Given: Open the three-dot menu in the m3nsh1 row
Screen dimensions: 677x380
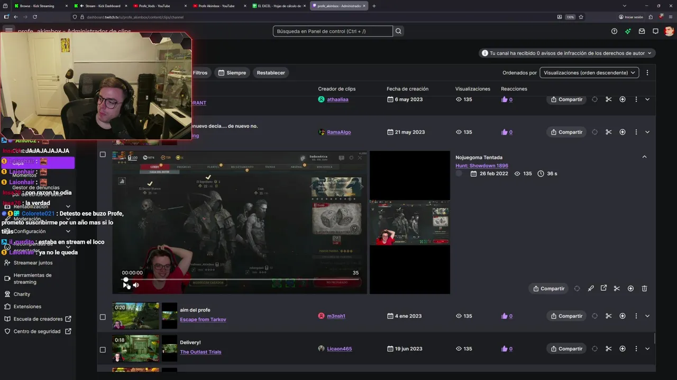Looking at the screenshot, I should coord(636,316).
